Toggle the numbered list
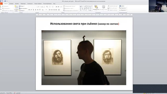The width and height of the screenshot is (167, 94). (x=53, y=7)
